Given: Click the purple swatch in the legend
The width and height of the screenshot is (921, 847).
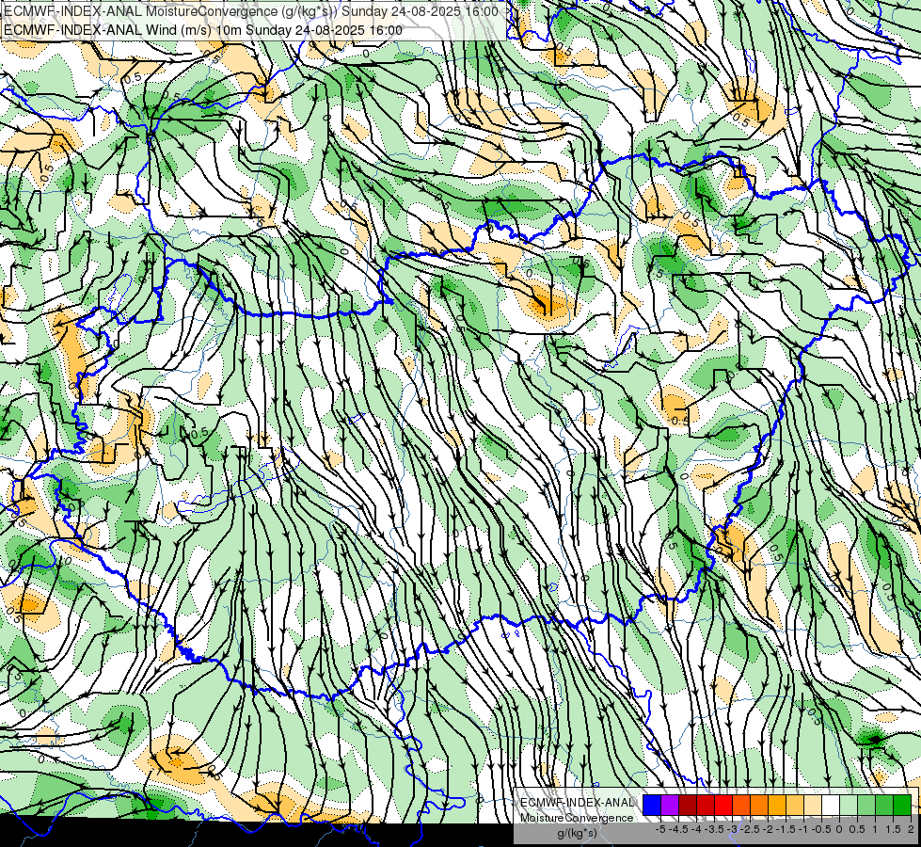Looking at the screenshot, I should tap(670, 806).
